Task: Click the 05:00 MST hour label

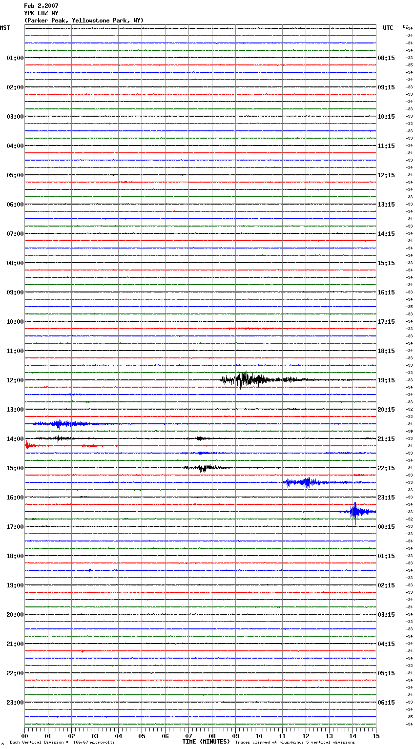Action: pyautogui.click(x=15, y=175)
